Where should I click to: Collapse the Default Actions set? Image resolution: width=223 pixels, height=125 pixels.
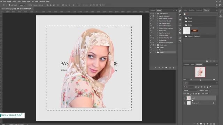[156, 14]
